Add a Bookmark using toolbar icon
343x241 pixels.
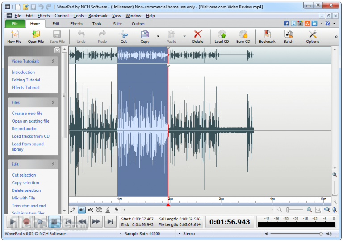click(x=267, y=37)
